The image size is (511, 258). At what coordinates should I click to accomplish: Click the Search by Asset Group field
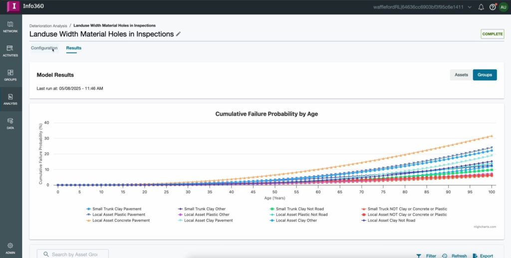point(73,255)
